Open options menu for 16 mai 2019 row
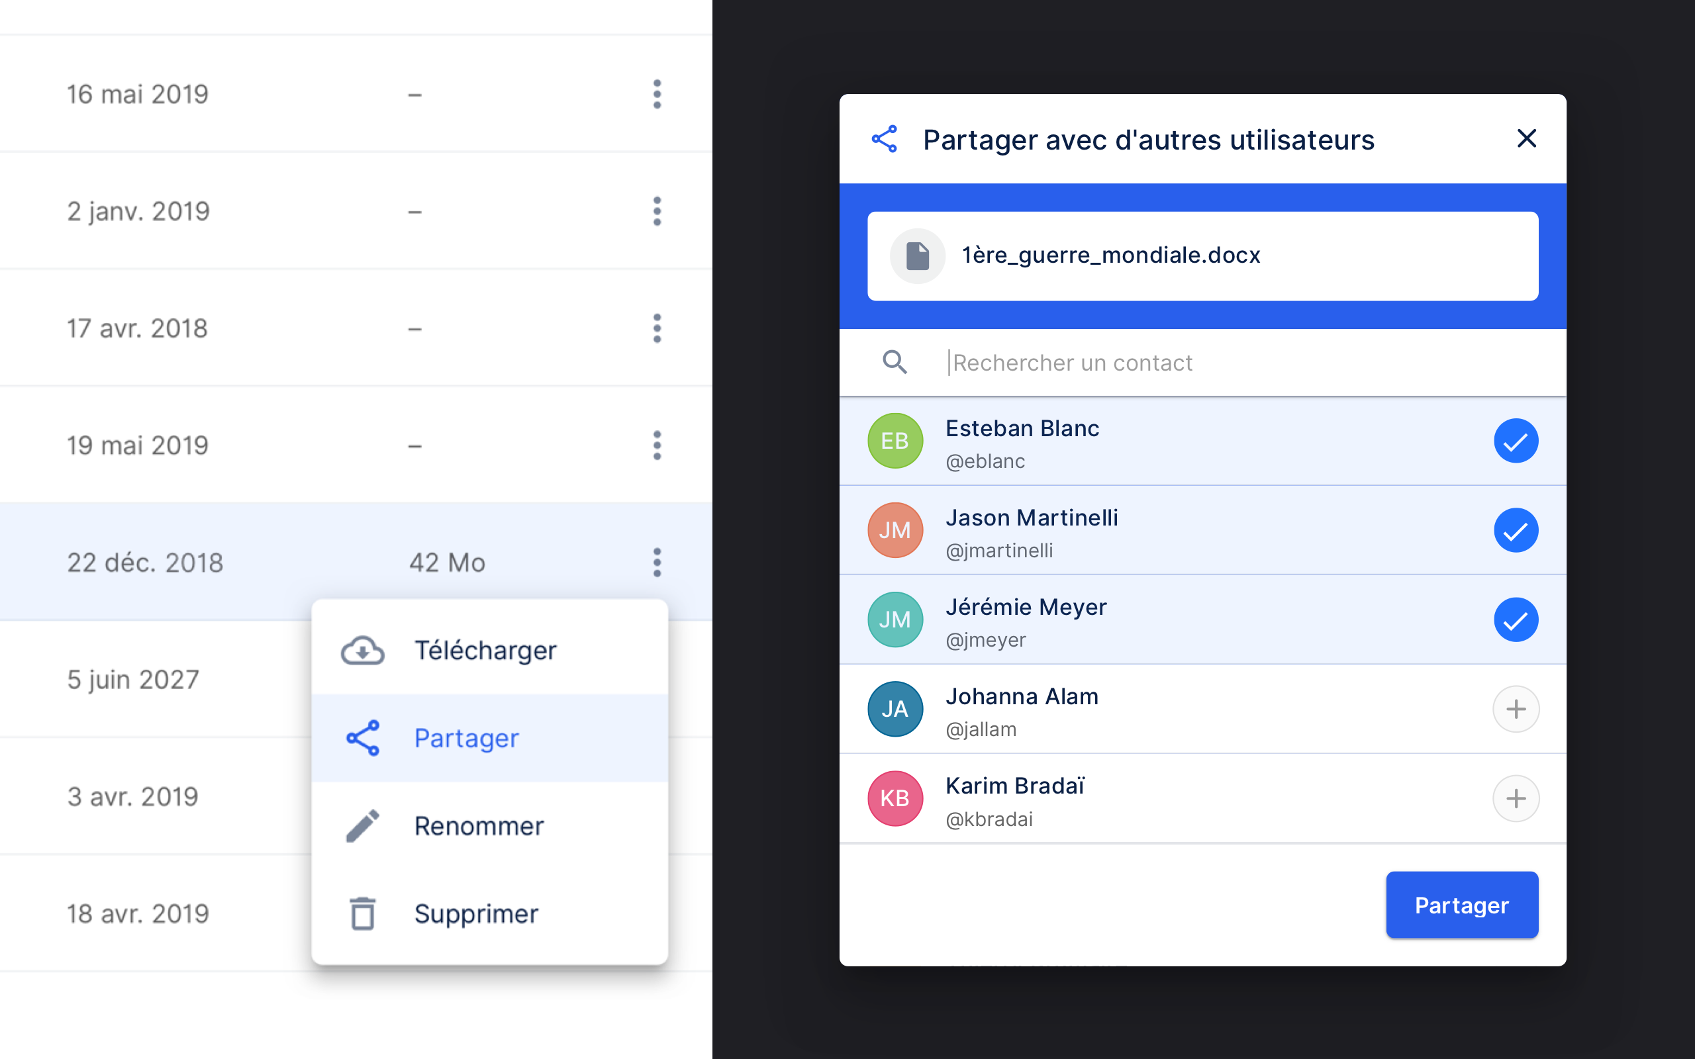This screenshot has width=1695, height=1059. (x=657, y=94)
